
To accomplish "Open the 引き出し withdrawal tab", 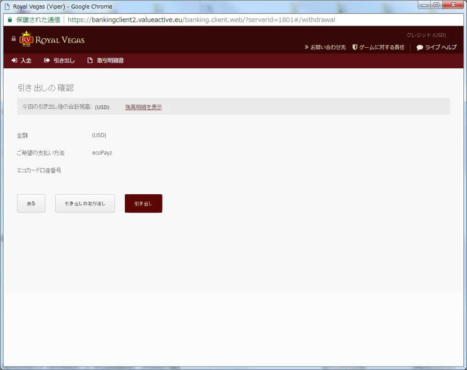I will tap(60, 61).
